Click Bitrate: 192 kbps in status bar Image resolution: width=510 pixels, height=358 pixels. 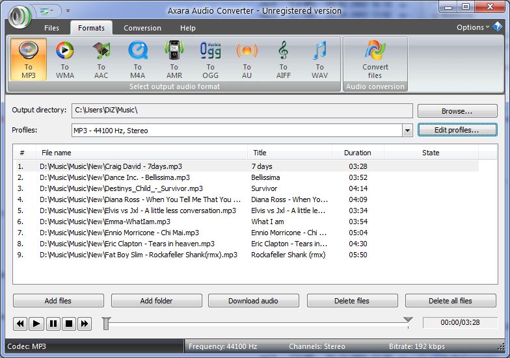(416, 346)
